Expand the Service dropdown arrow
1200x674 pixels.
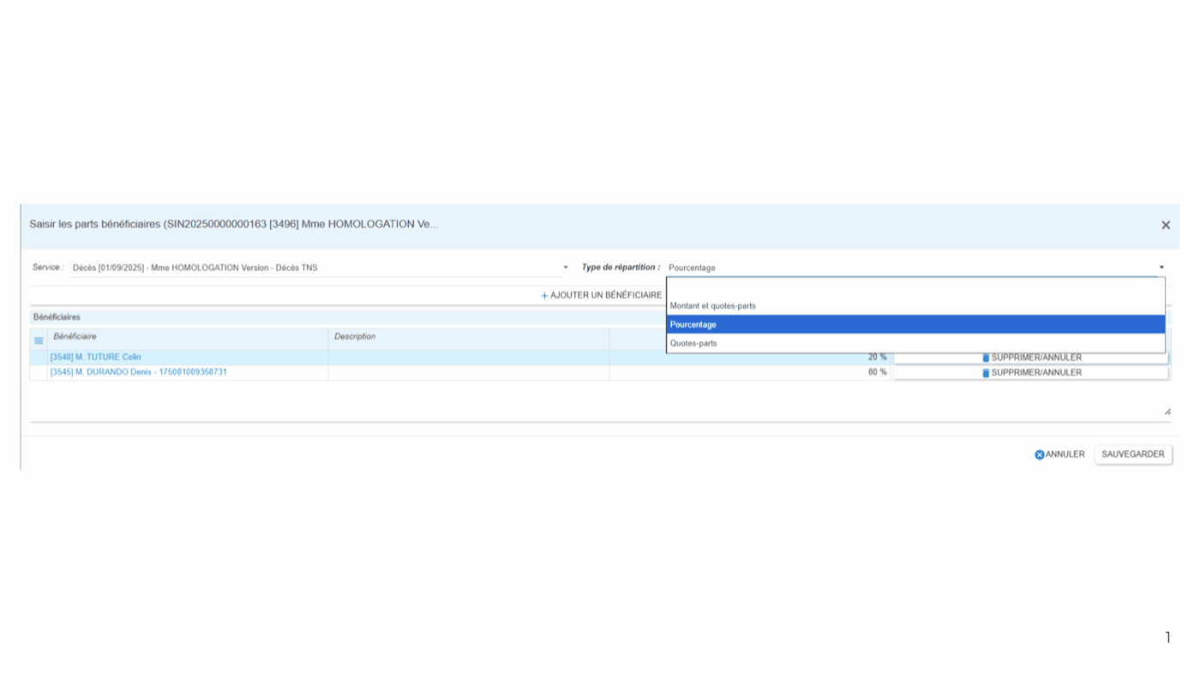coord(566,268)
